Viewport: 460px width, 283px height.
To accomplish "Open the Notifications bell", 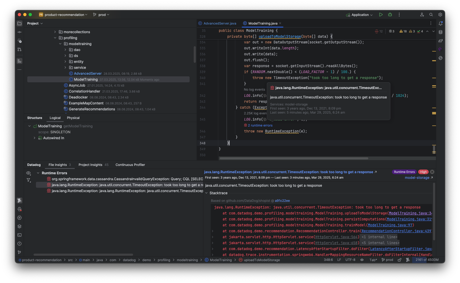I will click(x=441, y=23).
